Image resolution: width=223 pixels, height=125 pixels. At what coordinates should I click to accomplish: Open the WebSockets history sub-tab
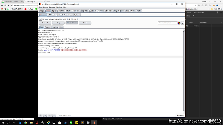pos(65,15)
